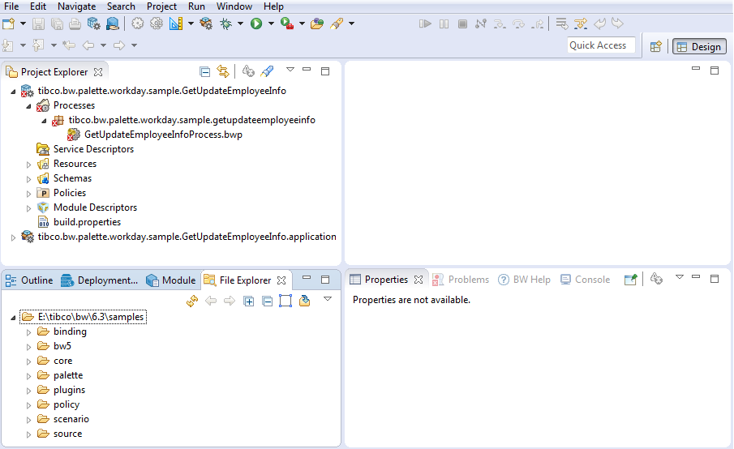The width and height of the screenshot is (734, 449).
Task: Click the Debug bug icon
Action: click(x=225, y=24)
